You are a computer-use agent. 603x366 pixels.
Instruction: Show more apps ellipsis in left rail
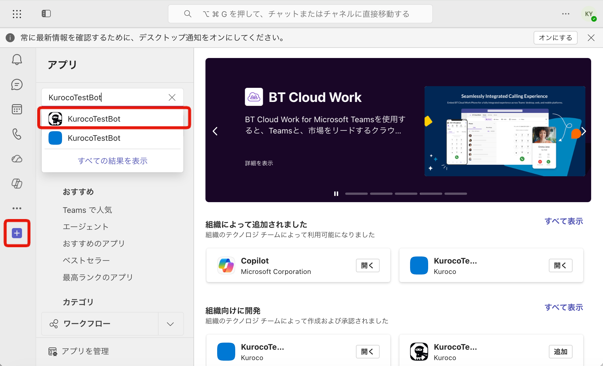tap(17, 208)
